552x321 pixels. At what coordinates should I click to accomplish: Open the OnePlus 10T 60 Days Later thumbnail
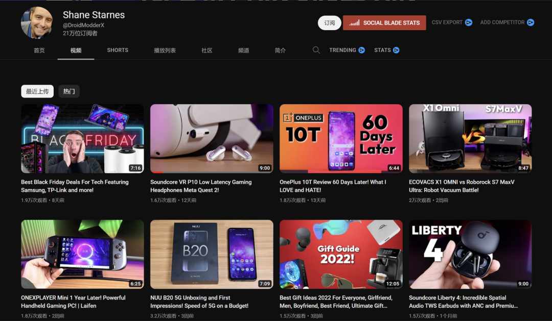341,138
